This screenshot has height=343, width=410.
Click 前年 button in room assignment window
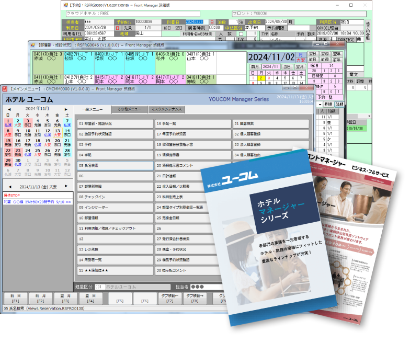[x=337, y=60]
